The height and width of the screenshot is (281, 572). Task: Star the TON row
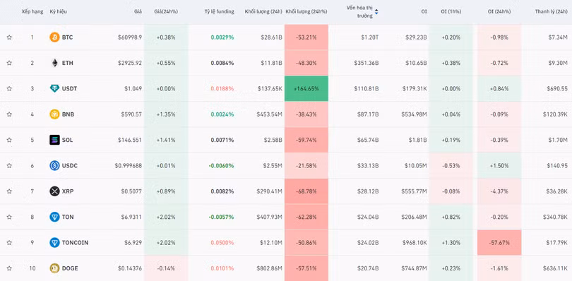pyautogui.click(x=9, y=217)
